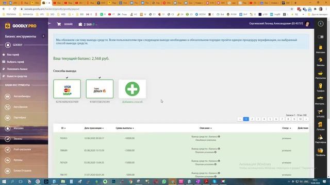The height and width of the screenshot is (185, 330).
Task: Open a new browser tab
Action: coord(295,3)
